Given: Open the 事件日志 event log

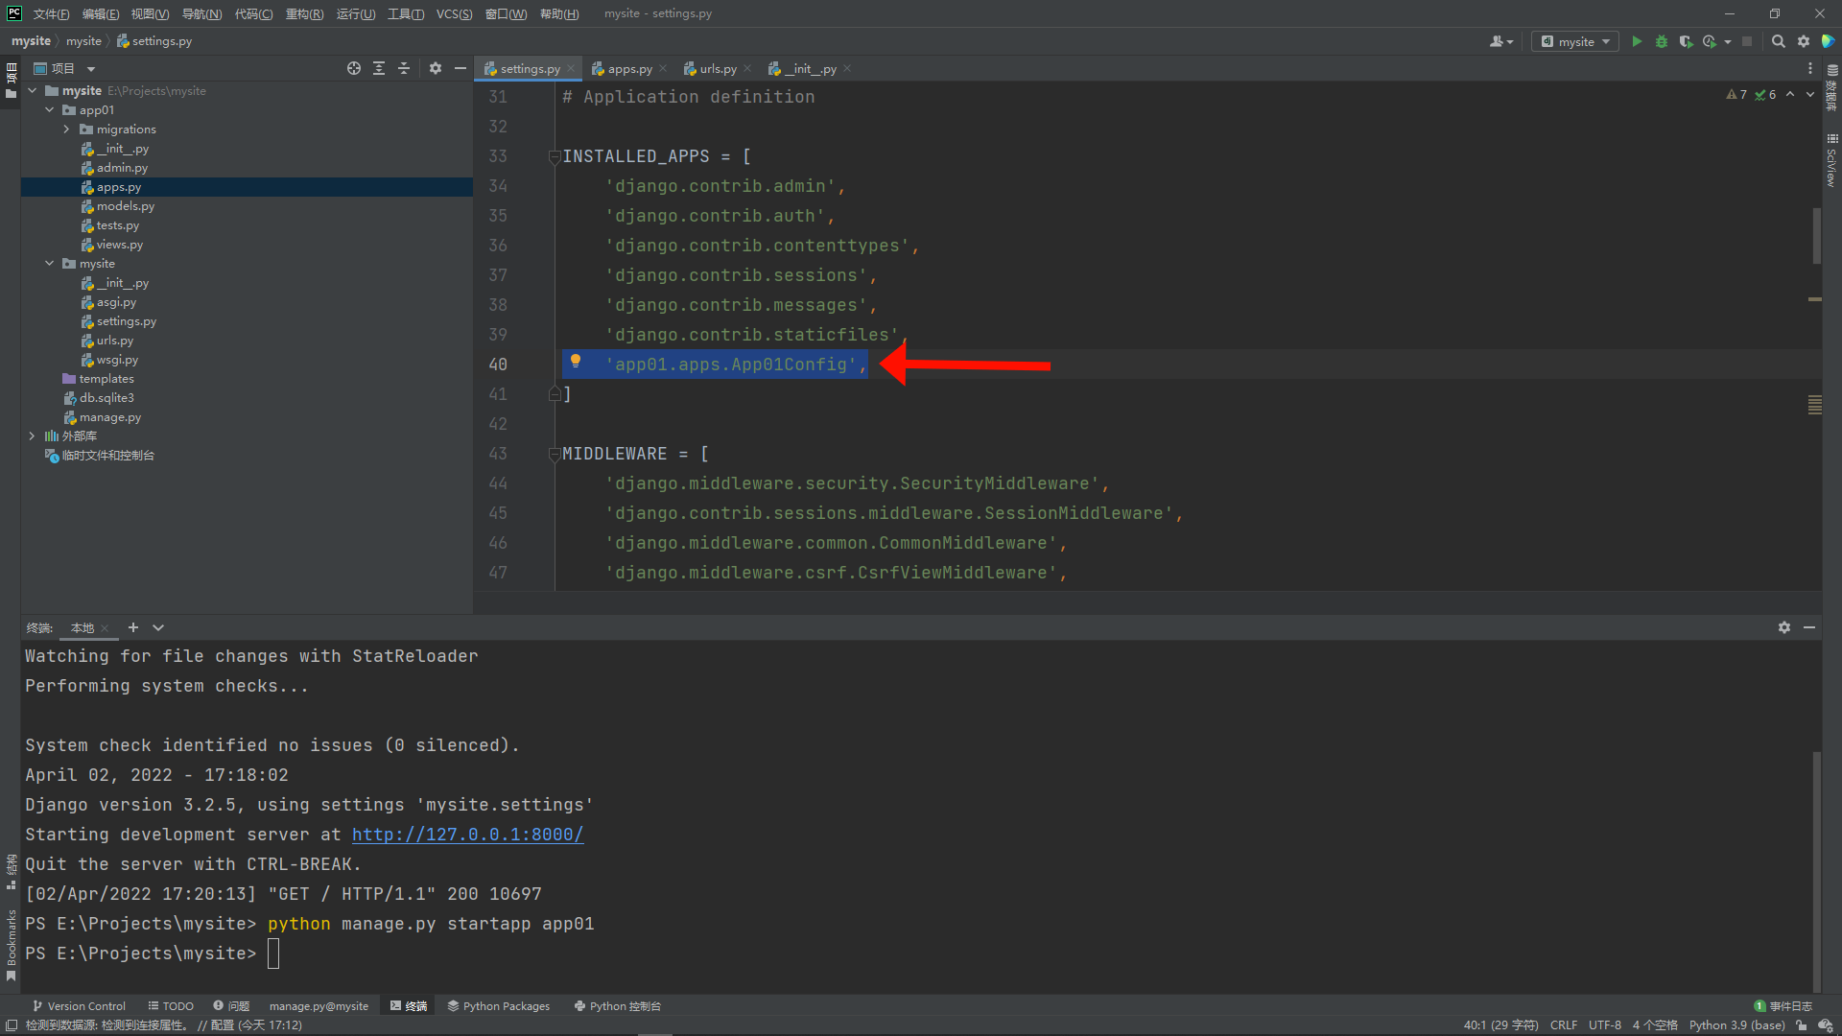Looking at the screenshot, I should click(1783, 1006).
